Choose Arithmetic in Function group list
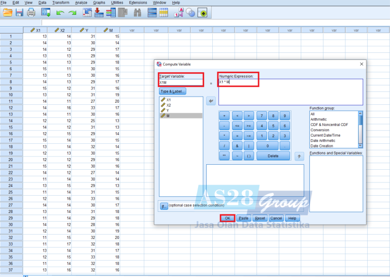 320,119
